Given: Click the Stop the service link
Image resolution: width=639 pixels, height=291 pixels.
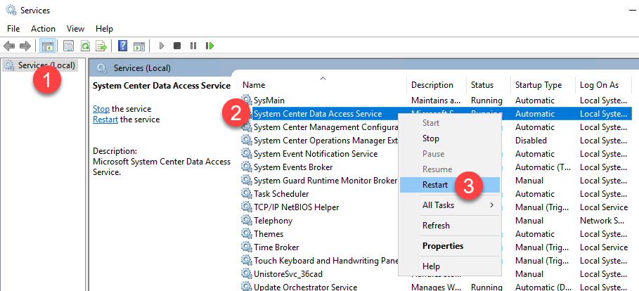Looking at the screenshot, I should tap(101, 109).
